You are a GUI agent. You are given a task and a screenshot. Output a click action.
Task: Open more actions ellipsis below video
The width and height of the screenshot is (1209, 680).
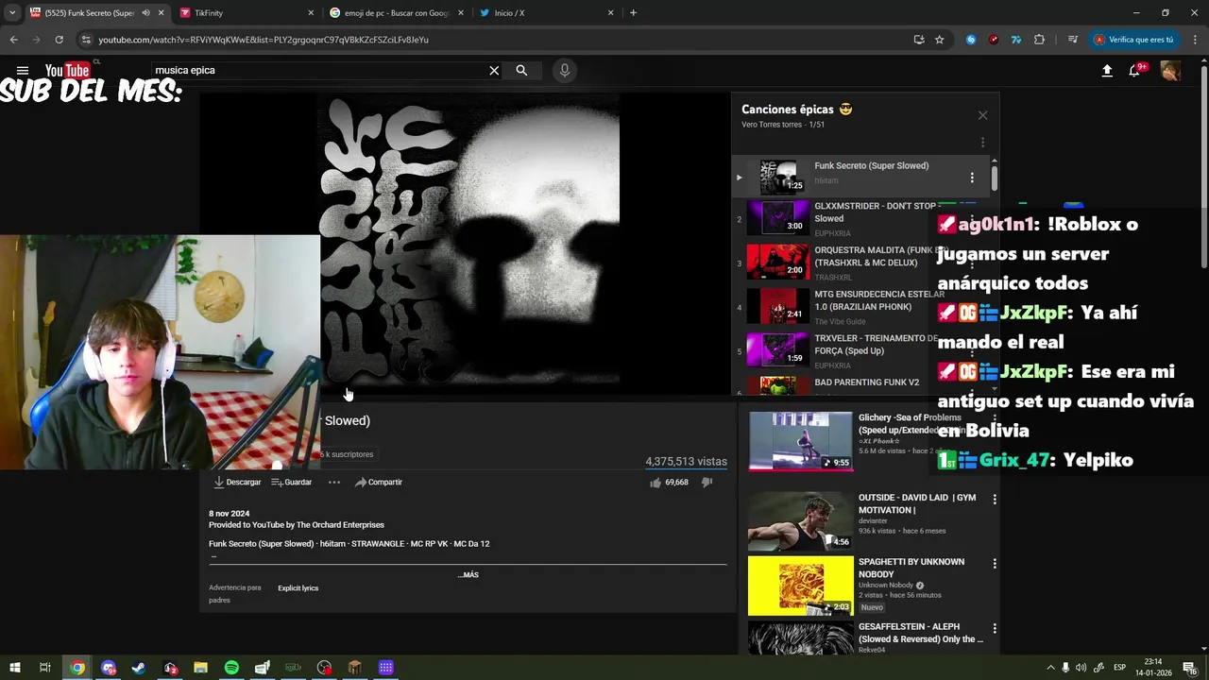coord(333,483)
